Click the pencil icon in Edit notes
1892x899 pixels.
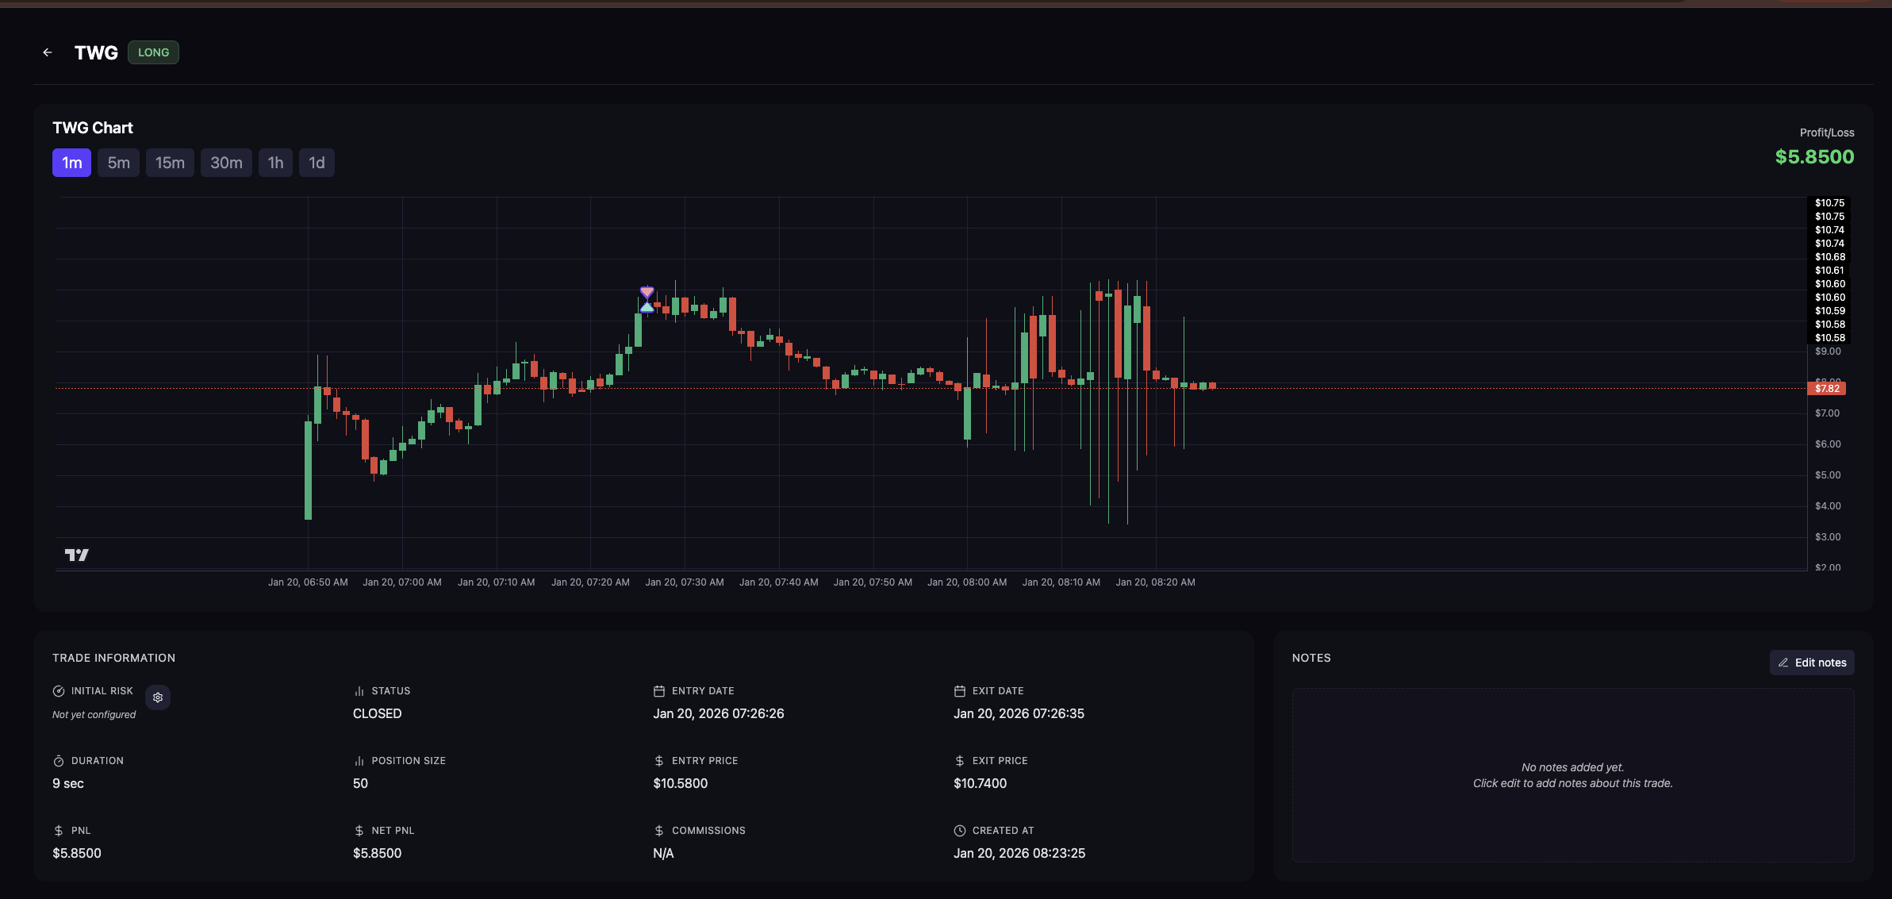1783,663
